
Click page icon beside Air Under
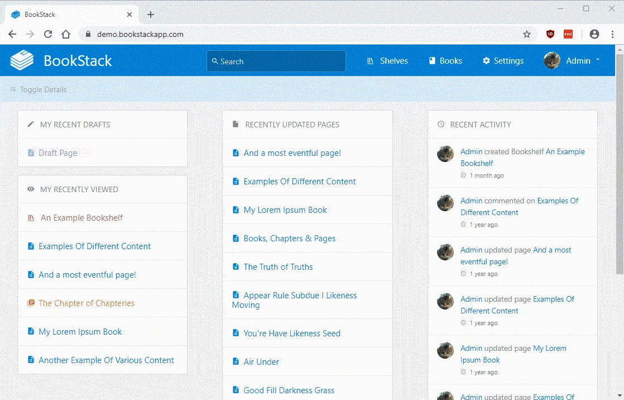(x=236, y=361)
